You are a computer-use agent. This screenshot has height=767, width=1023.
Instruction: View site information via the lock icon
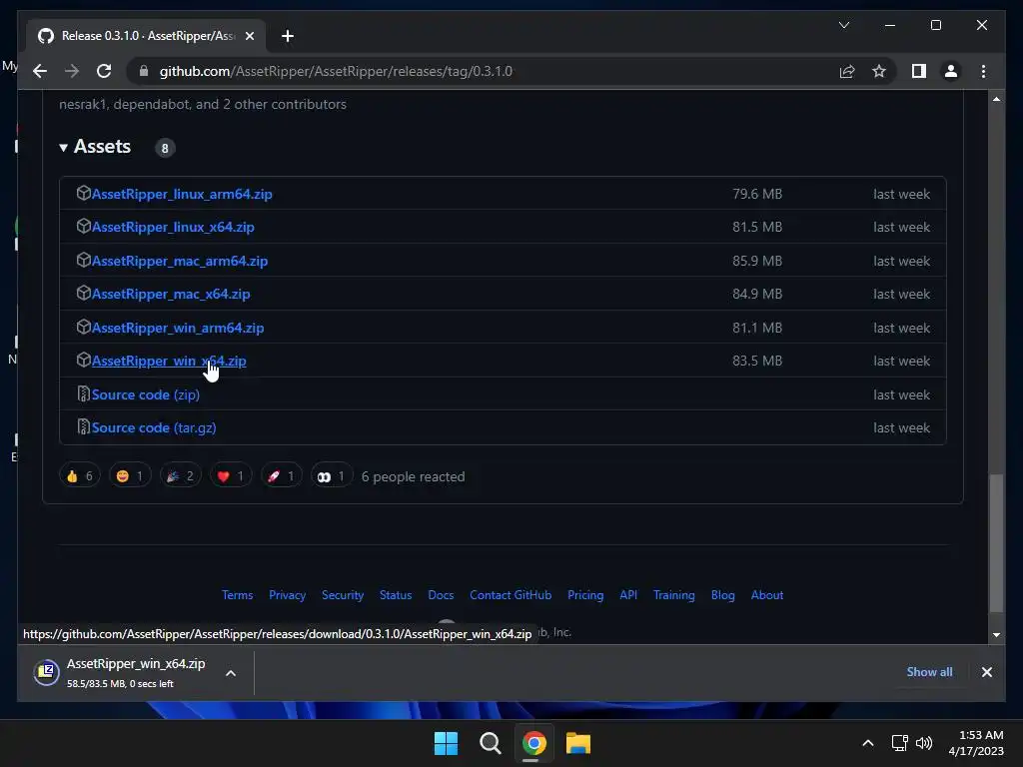144,71
